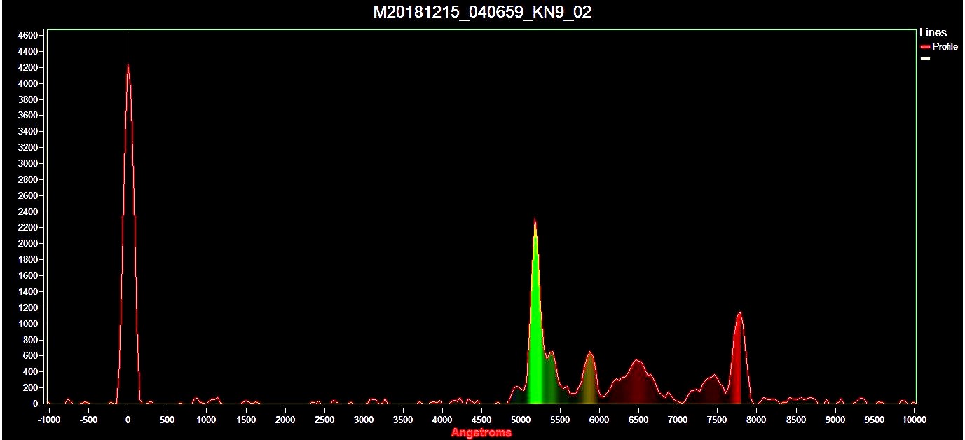Toggle the Profile series legend label

click(x=945, y=47)
